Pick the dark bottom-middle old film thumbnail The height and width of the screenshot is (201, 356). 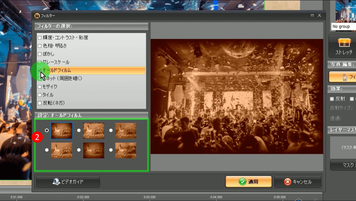[x=94, y=150]
